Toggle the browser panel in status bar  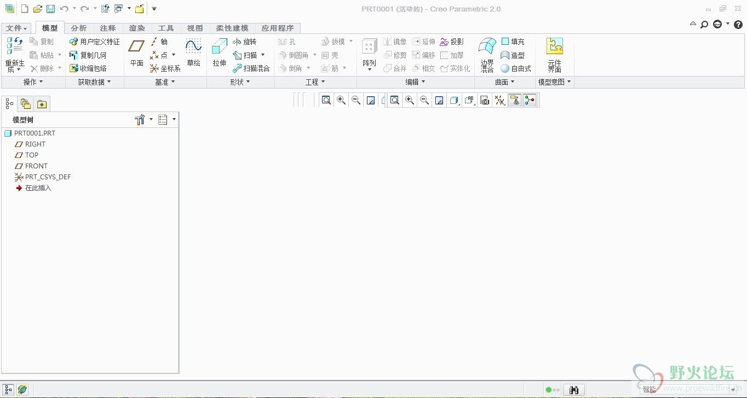(22, 389)
